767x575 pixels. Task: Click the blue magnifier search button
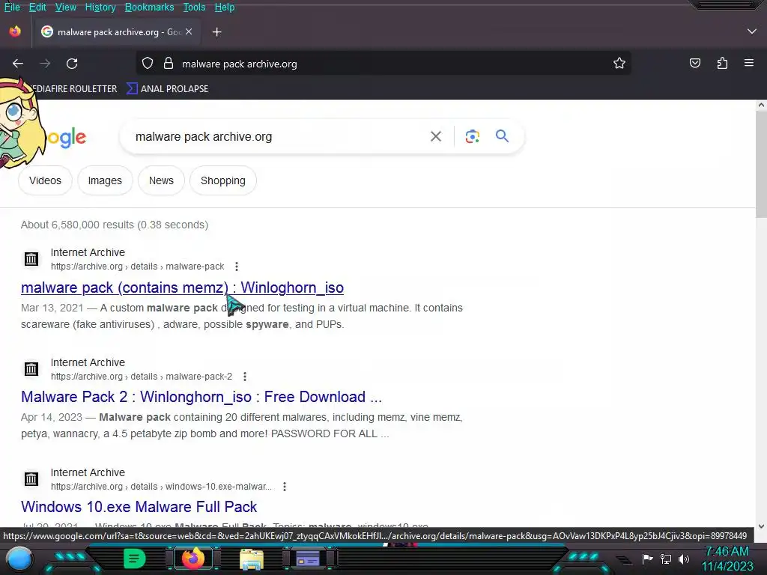click(x=502, y=136)
